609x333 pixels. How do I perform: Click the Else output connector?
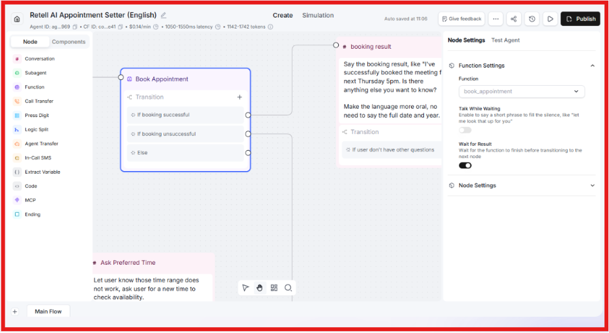pyautogui.click(x=248, y=153)
